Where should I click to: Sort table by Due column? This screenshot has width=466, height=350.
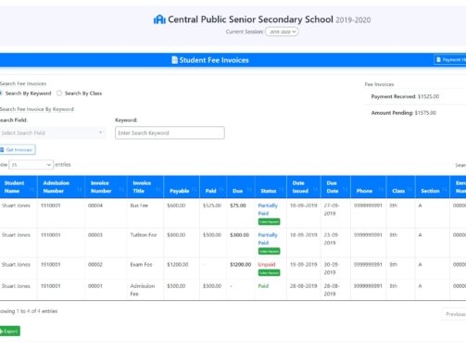[x=241, y=187]
